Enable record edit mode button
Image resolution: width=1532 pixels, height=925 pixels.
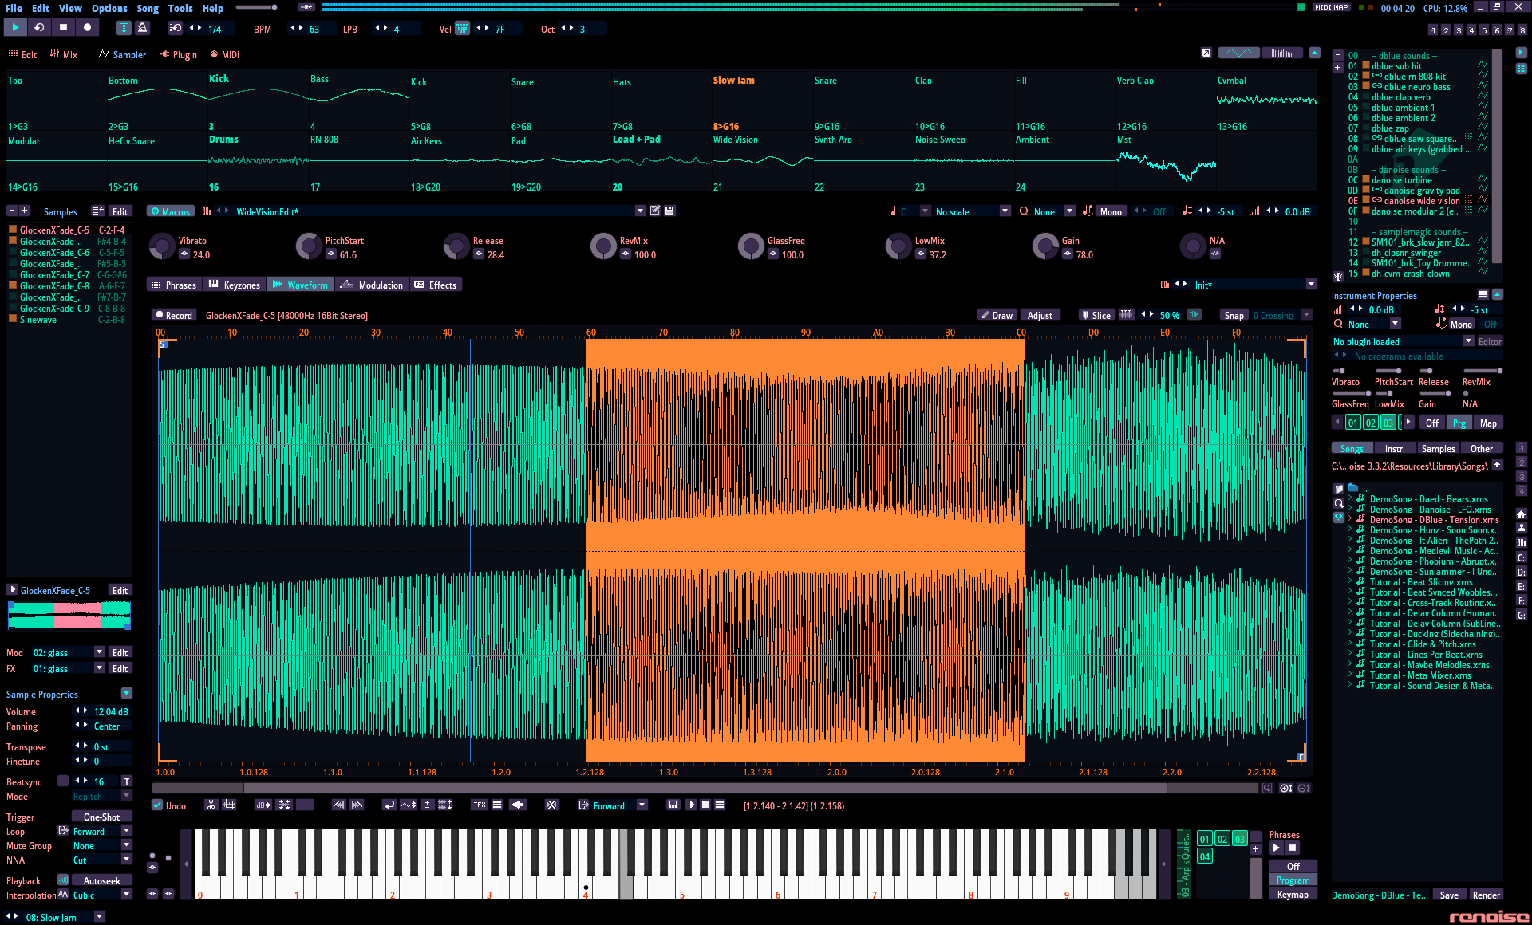coord(87,28)
